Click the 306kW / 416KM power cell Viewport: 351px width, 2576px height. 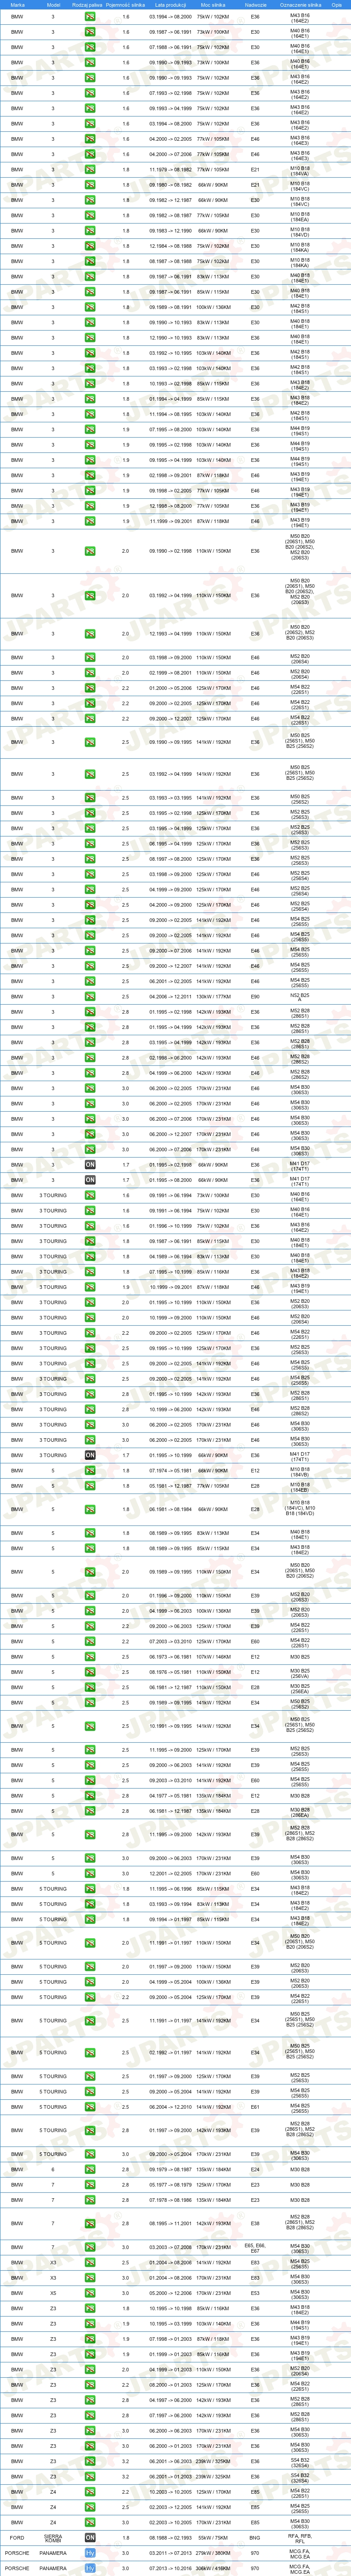[x=212, y=2568]
